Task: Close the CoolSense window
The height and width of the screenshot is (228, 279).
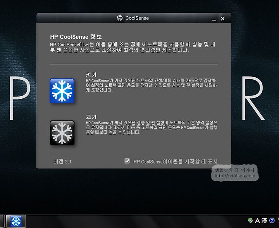Action: point(222,19)
